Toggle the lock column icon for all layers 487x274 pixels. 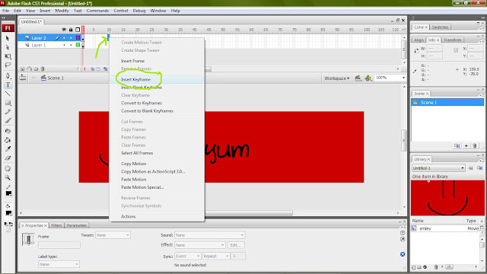[x=71, y=30]
